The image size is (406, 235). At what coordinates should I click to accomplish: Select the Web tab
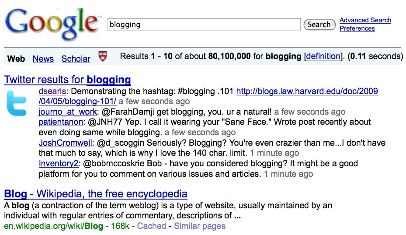click(16, 59)
